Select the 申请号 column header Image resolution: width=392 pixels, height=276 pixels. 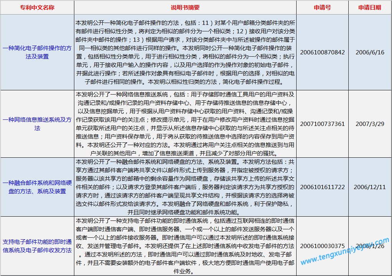pos(322,8)
